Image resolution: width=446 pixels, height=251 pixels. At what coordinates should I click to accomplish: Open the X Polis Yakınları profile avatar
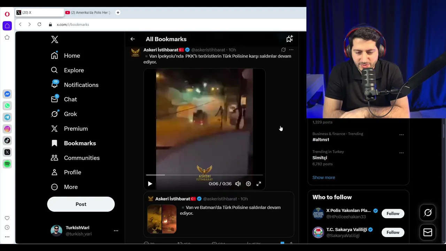pyautogui.click(x=318, y=213)
